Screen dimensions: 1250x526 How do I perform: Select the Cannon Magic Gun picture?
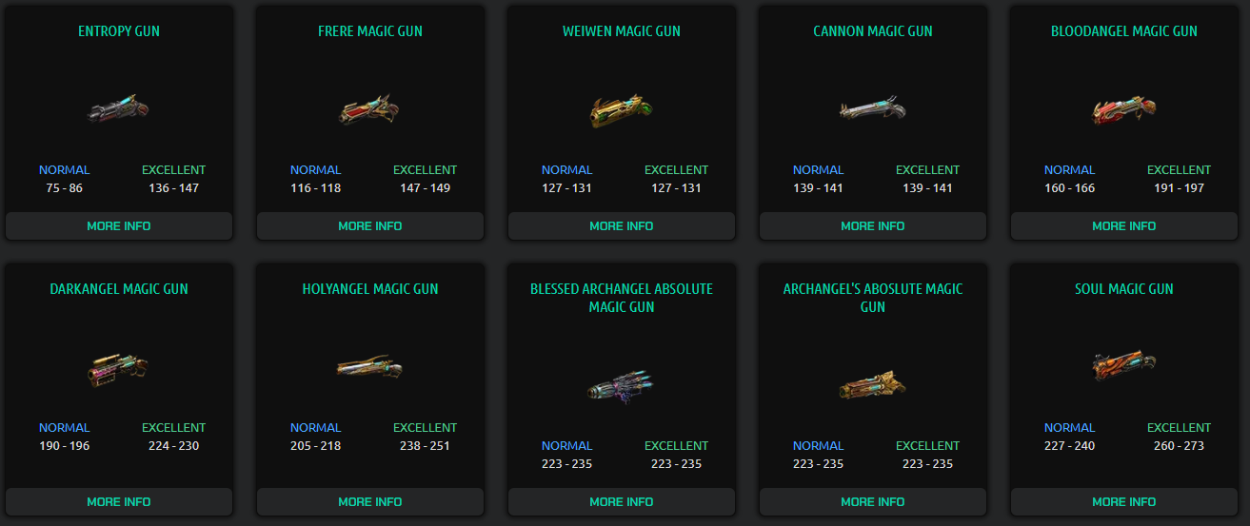click(x=872, y=109)
